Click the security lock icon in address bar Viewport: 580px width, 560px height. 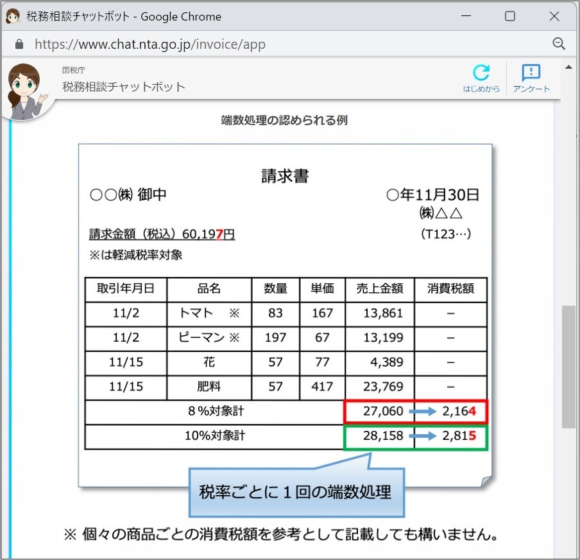click(19, 44)
